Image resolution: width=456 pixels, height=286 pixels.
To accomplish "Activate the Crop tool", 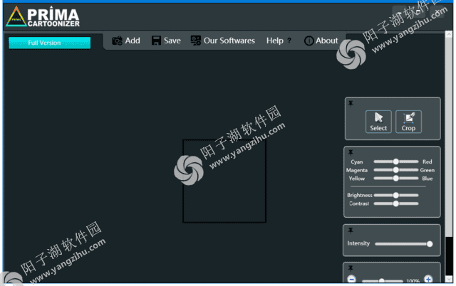I will pyautogui.click(x=408, y=122).
